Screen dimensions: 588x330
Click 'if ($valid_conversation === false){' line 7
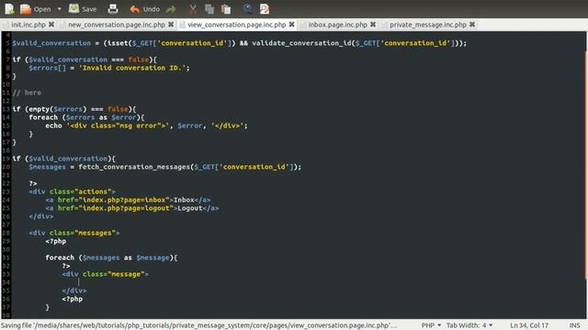[85, 60]
